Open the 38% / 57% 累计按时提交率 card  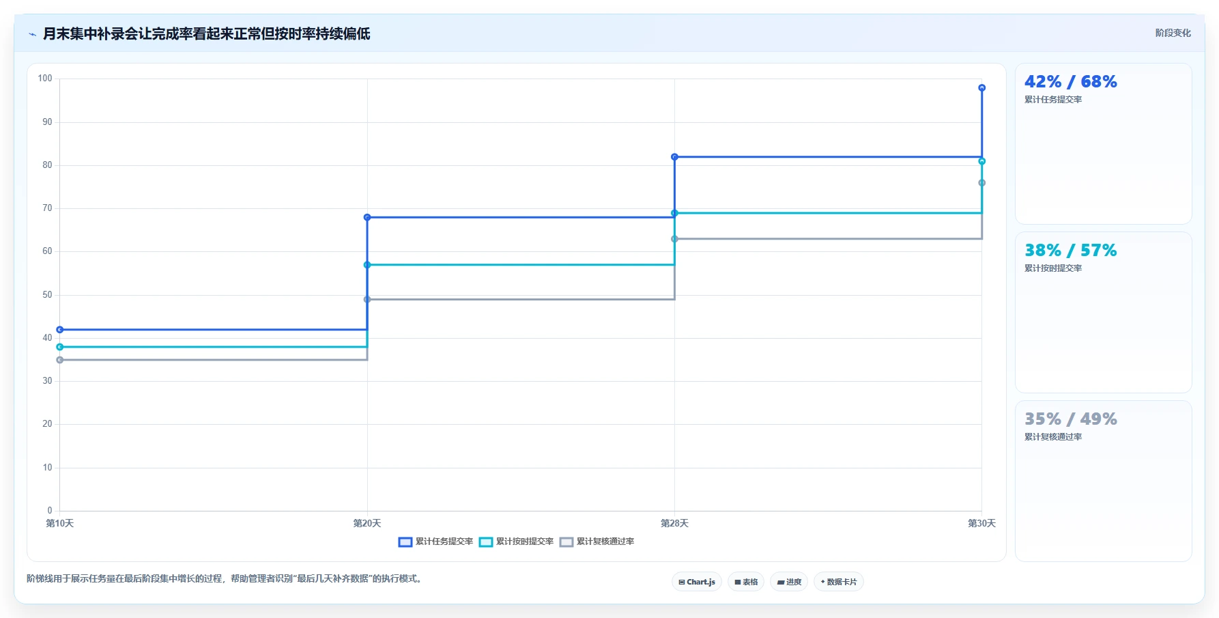click(1104, 313)
